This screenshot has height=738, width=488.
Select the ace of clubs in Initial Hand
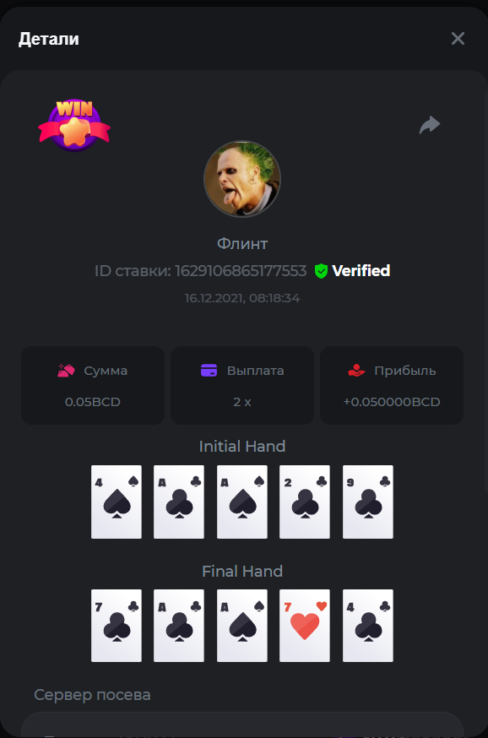click(x=179, y=502)
